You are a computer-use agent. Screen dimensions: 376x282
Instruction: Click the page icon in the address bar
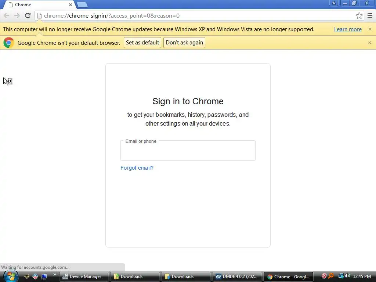[x=39, y=15]
